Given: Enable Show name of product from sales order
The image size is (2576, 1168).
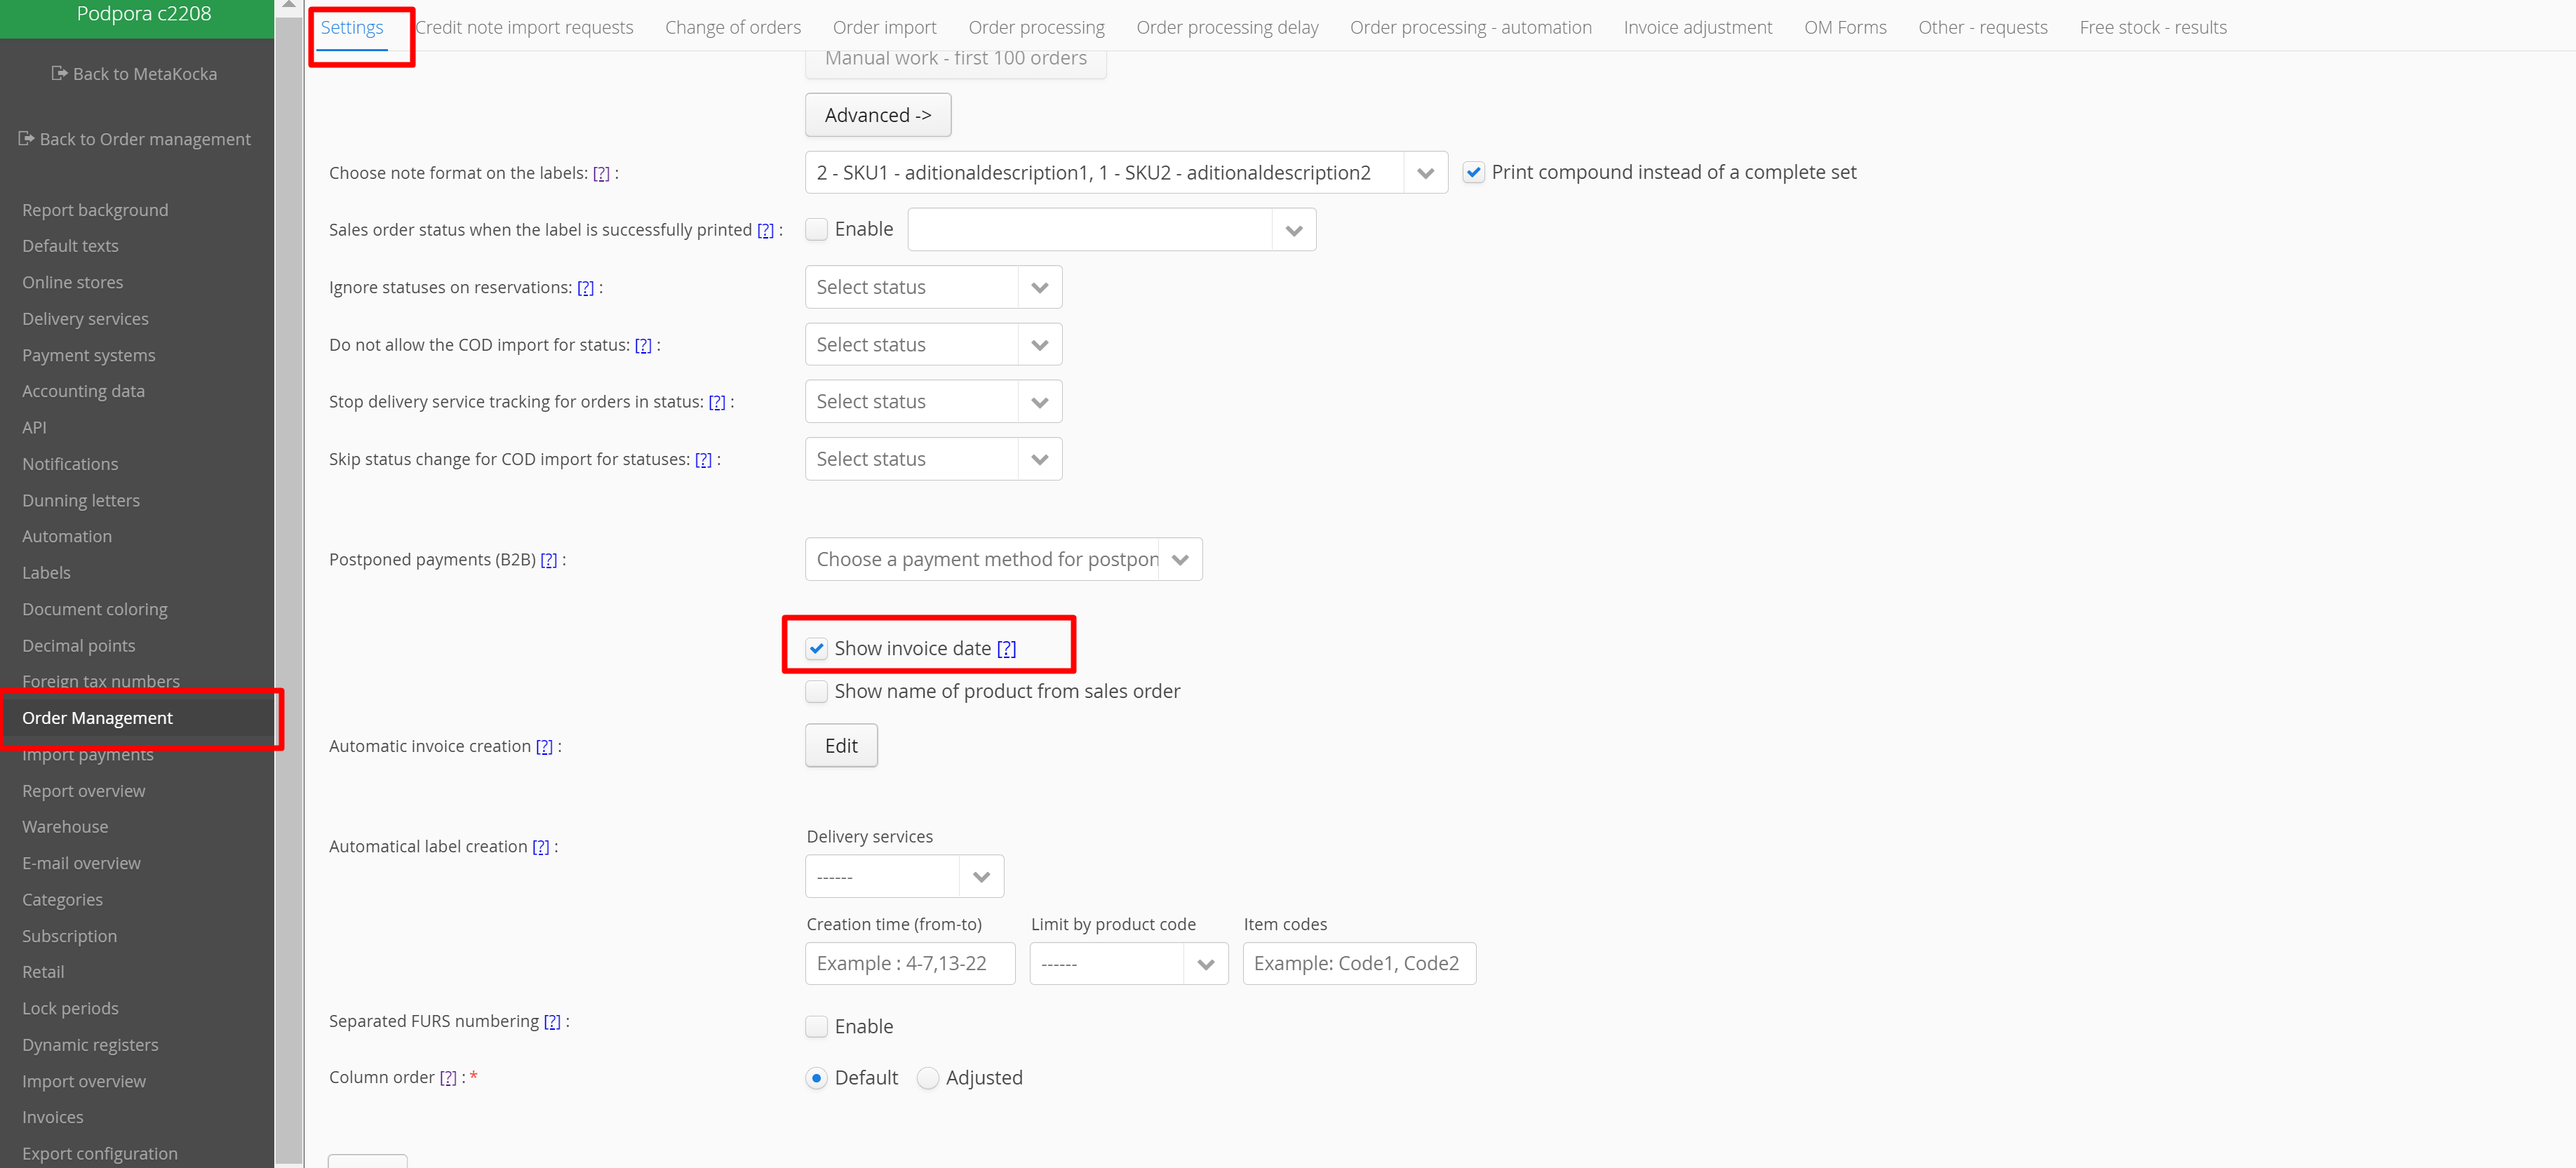Looking at the screenshot, I should pyautogui.click(x=817, y=691).
